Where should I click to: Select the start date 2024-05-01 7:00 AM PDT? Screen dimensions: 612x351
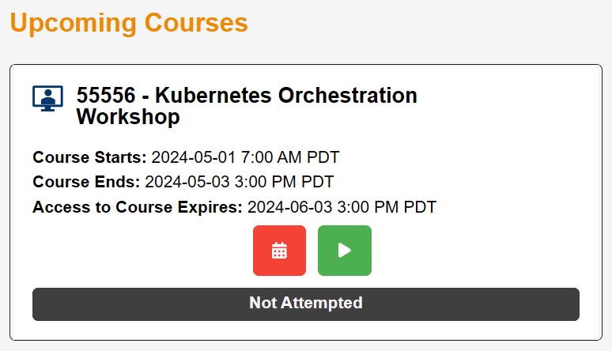click(245, 157)
